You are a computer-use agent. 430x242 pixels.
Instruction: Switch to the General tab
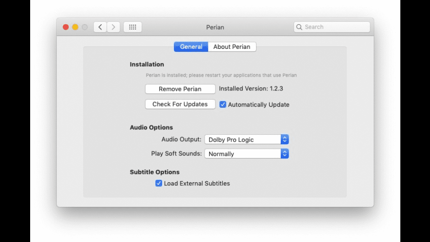click(191, 46)
